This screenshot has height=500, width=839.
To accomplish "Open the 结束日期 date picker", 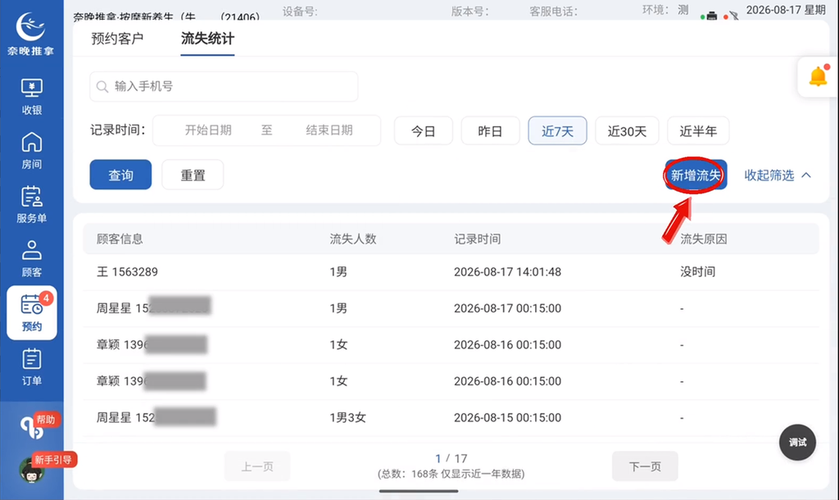I will tap(329, 130).
